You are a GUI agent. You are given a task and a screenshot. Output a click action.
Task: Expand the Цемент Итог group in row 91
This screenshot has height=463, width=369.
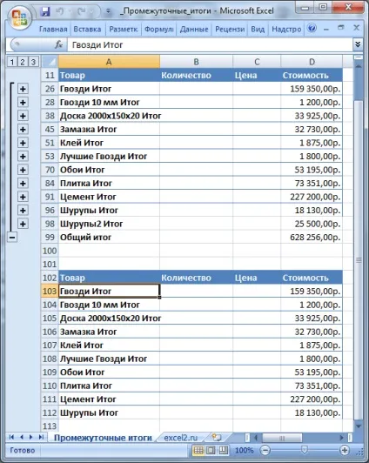tap(23, 197)
